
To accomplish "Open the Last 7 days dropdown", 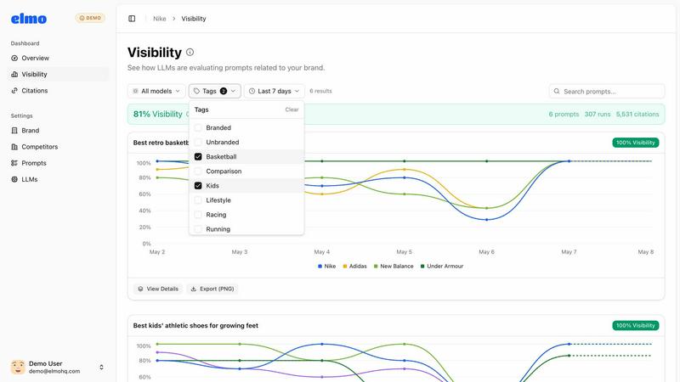I will point(275,91).
